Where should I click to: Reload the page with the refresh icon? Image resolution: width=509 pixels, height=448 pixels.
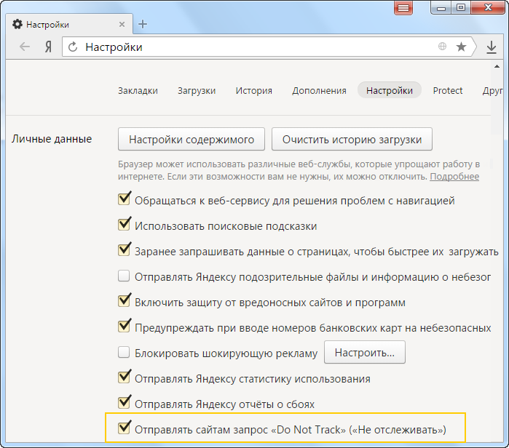tap(73, 47)
